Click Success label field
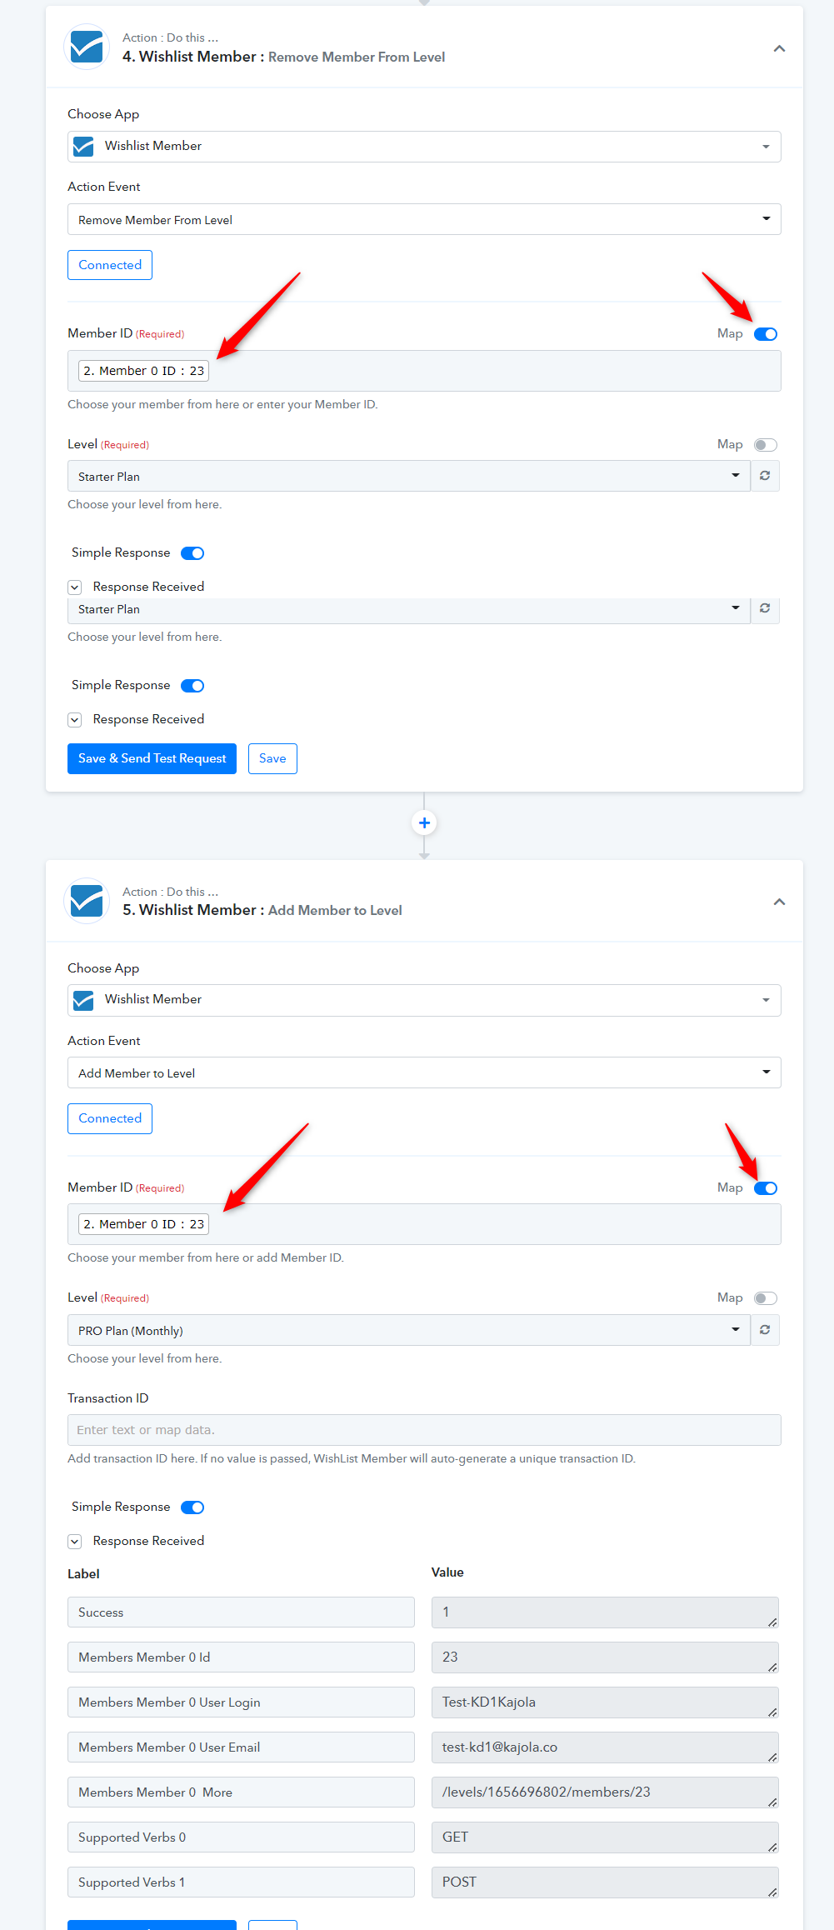This screenshot has width=834, height=1930. pyautogui.click(x=241, y=1612)
